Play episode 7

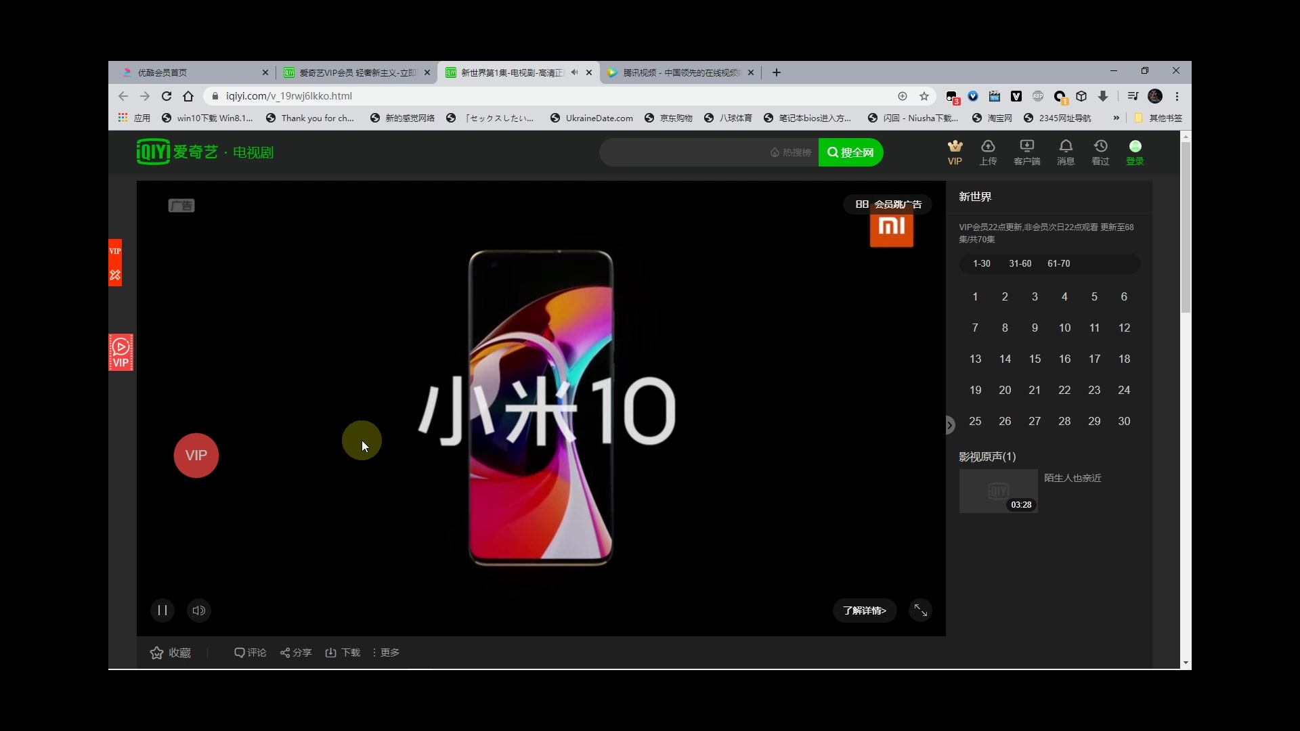pos(975,328)
